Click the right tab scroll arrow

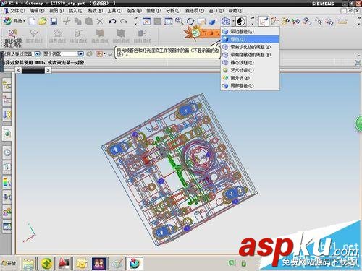[48, 70]
